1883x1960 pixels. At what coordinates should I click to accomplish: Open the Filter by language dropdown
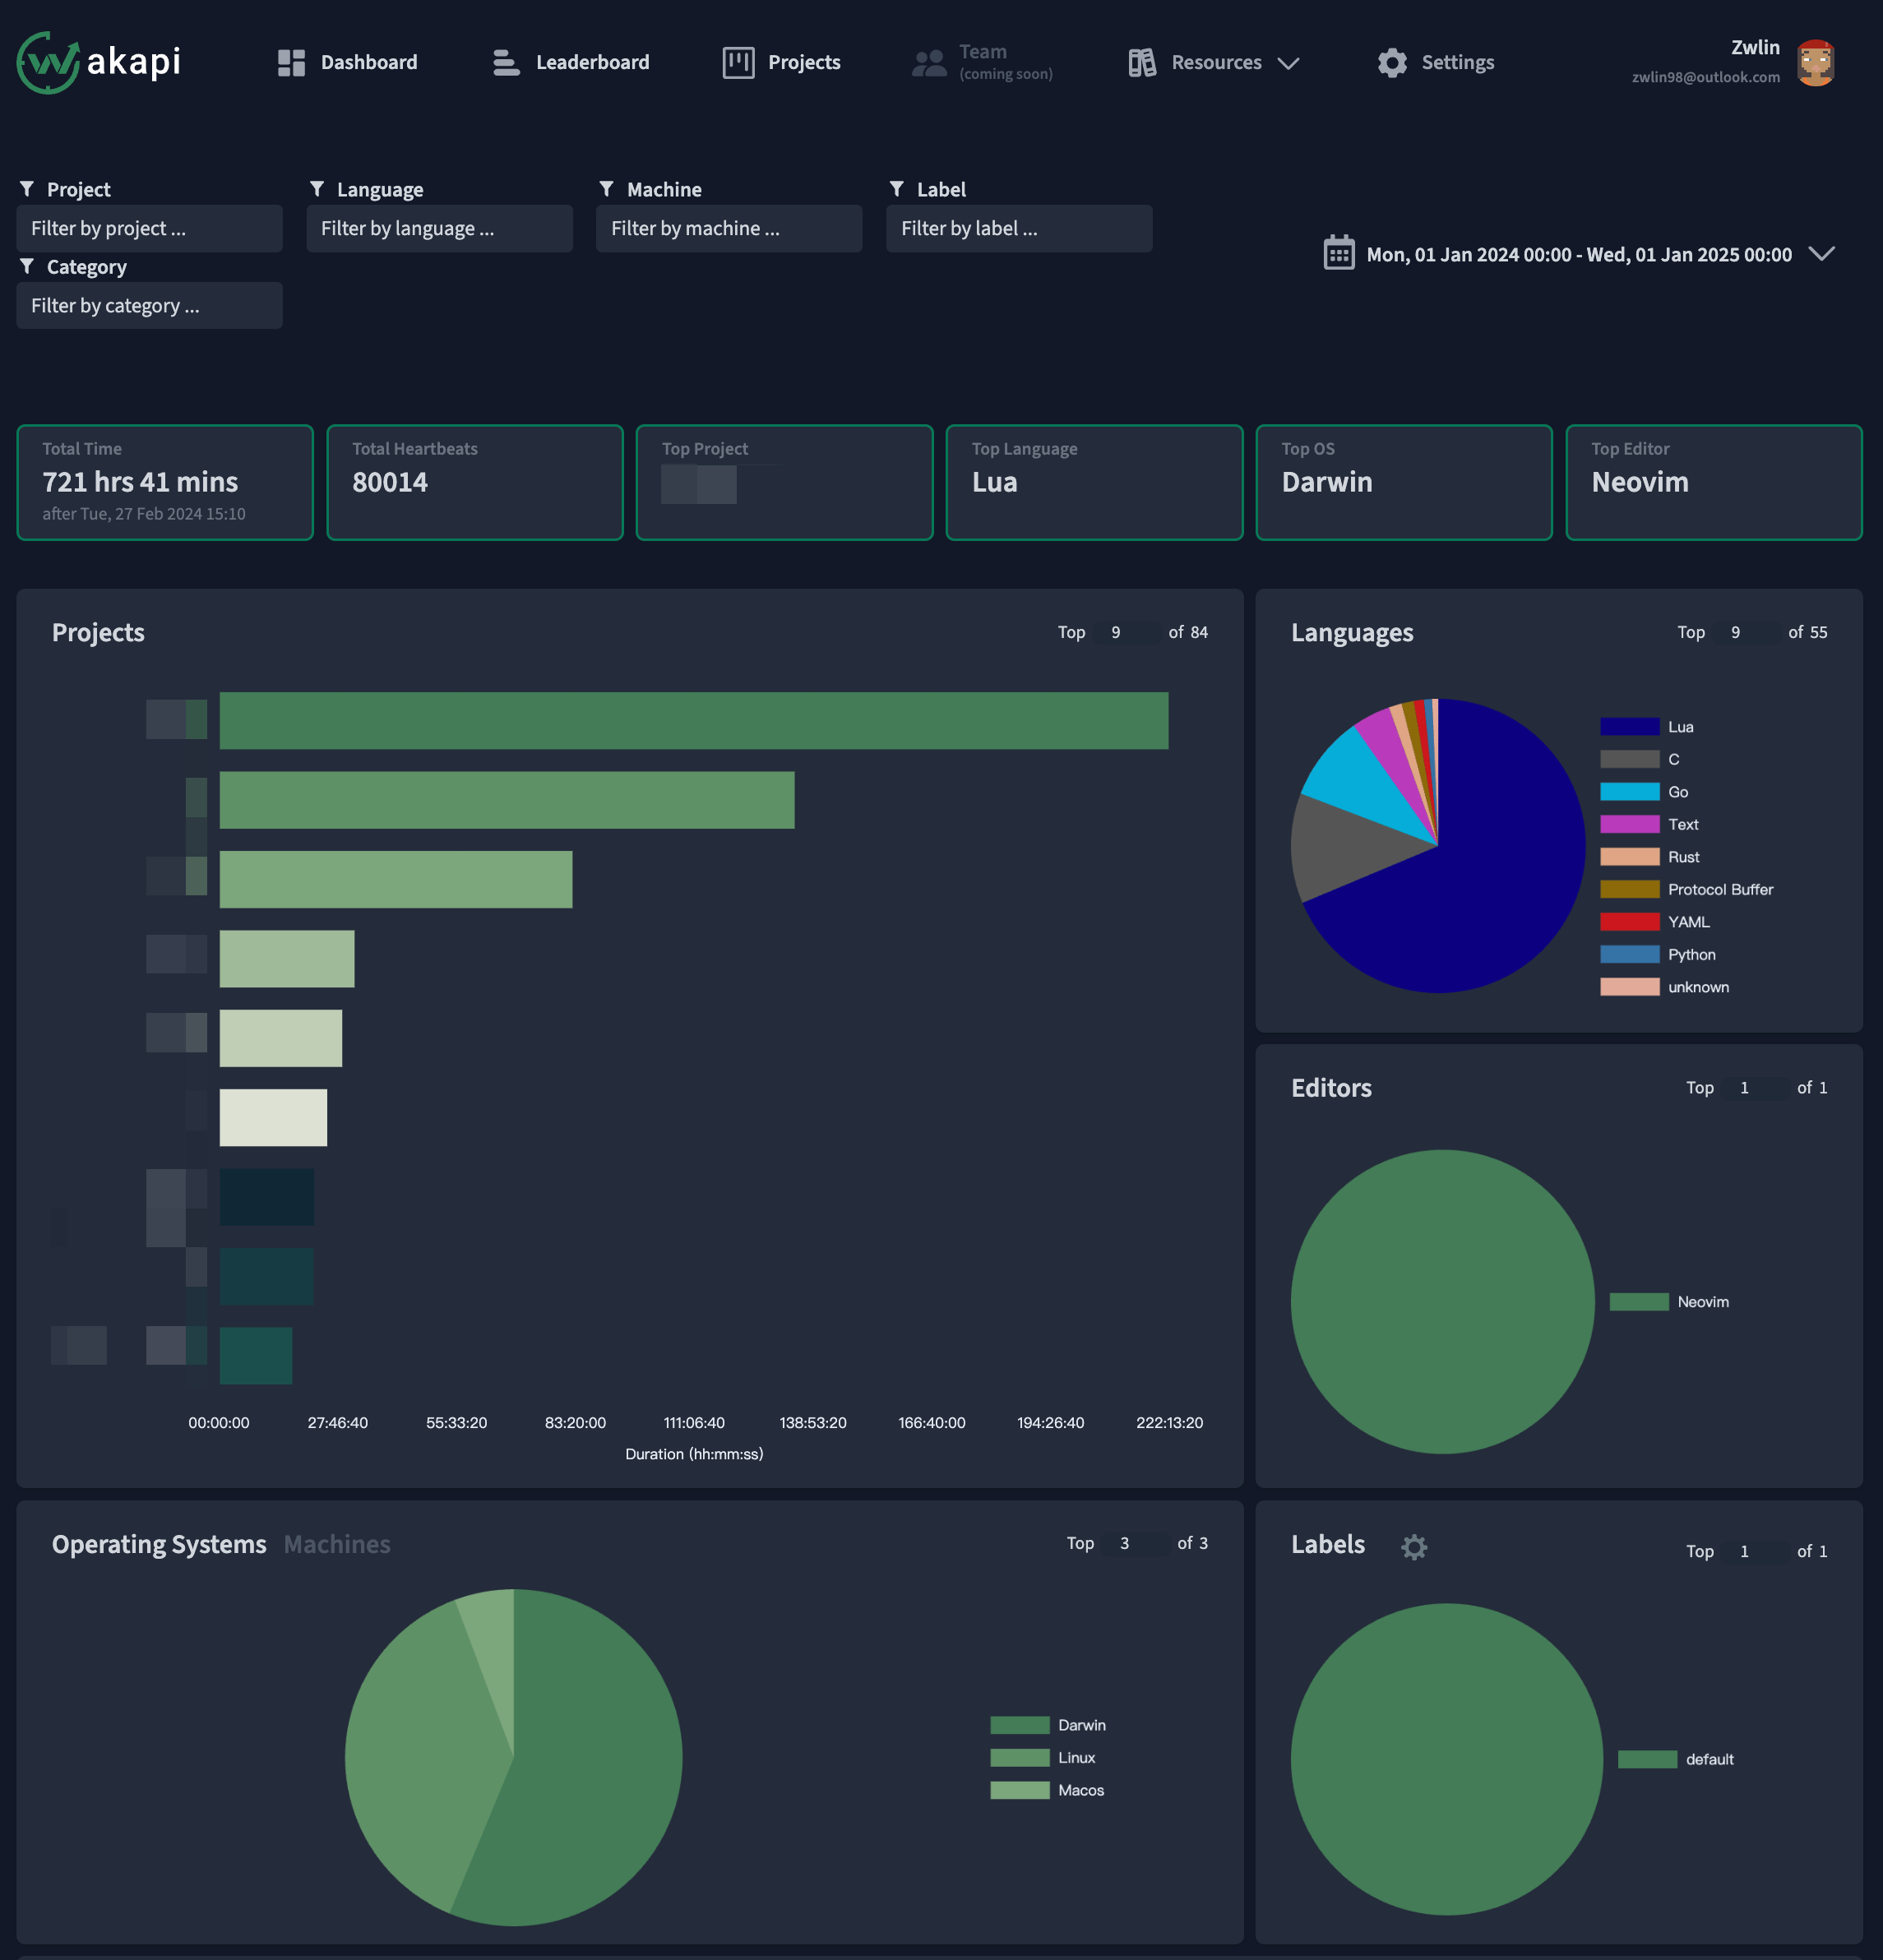[x=439, y=229]
